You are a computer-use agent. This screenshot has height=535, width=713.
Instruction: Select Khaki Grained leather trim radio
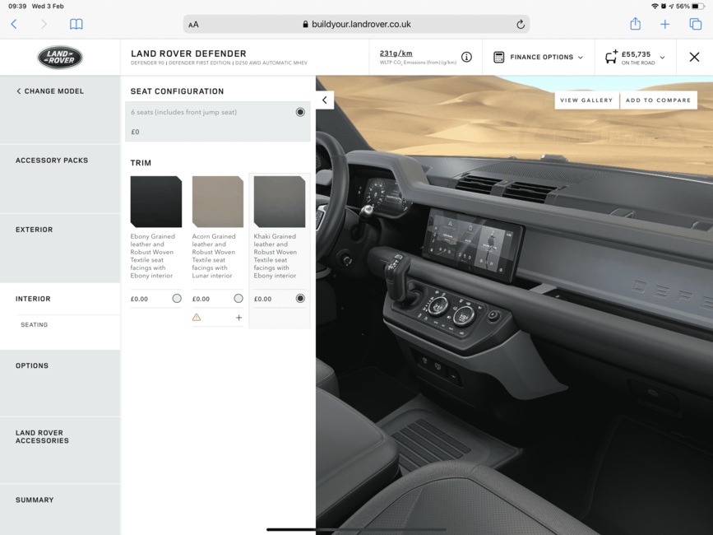point(300,299)
